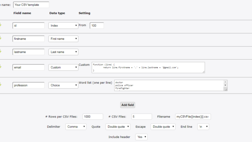The height and width of the screenshot is (142, 252).
Task: Click 'doctor' in the word list
Action: click(119, 82)
